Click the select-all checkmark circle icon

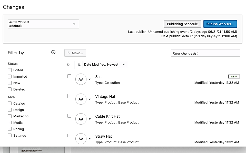68,65
